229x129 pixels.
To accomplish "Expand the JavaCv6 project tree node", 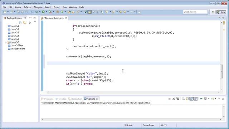I will click(6, 42).
